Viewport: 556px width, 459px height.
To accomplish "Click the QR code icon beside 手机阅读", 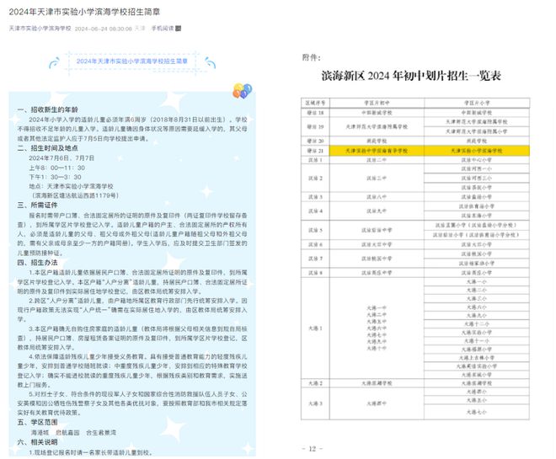I will click(179, 29).
